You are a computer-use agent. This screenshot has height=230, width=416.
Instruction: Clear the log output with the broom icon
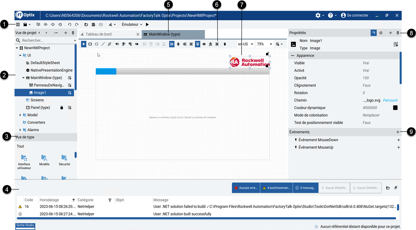[395, 188]
